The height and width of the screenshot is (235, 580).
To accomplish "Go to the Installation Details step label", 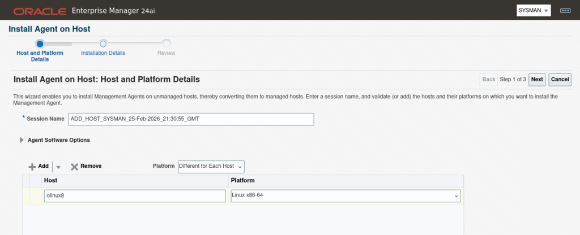I will [103, 53].
